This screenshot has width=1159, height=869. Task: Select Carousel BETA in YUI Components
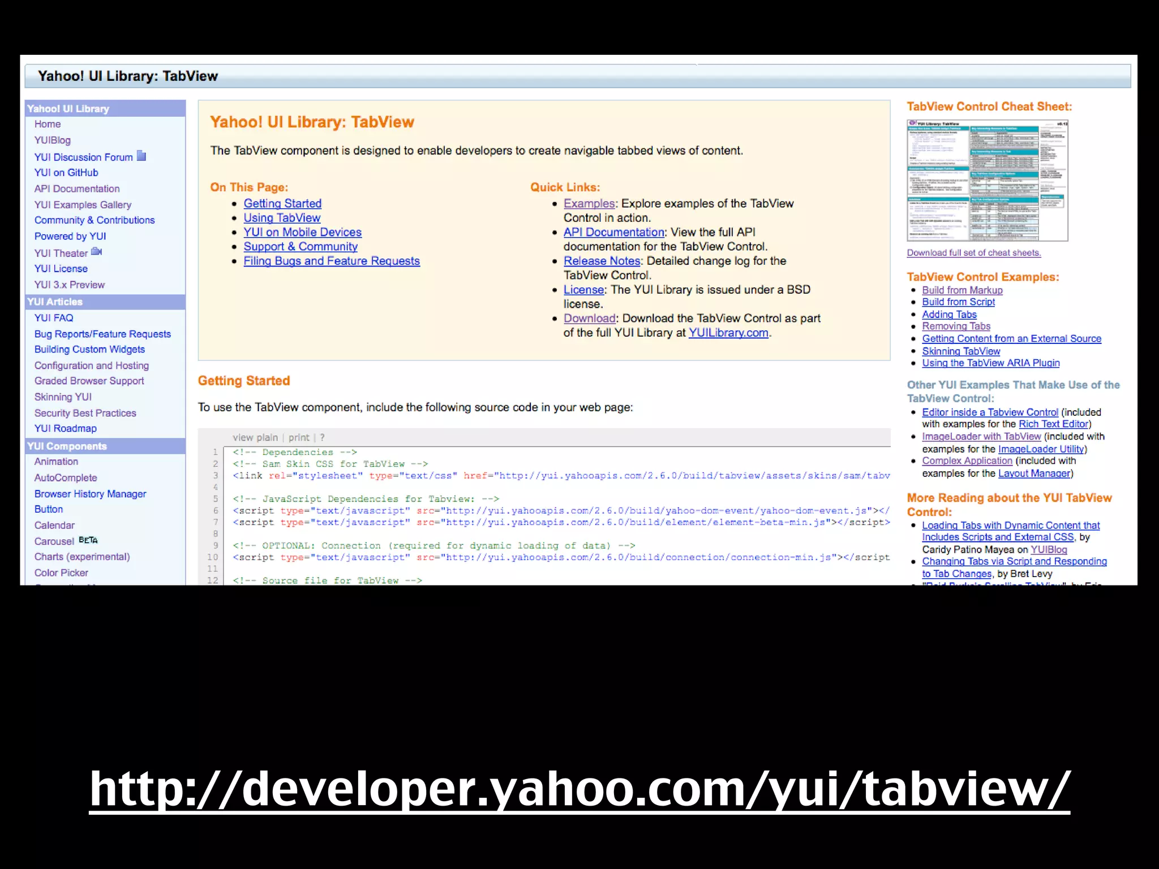click(x=54, y=541)
